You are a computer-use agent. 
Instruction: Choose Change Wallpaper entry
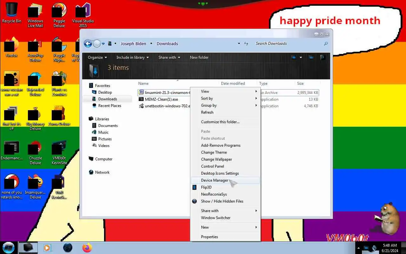click(226, 159)
